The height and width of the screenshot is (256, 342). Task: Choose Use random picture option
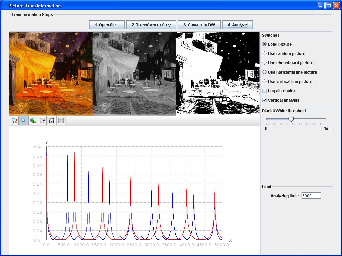[265, 53]
